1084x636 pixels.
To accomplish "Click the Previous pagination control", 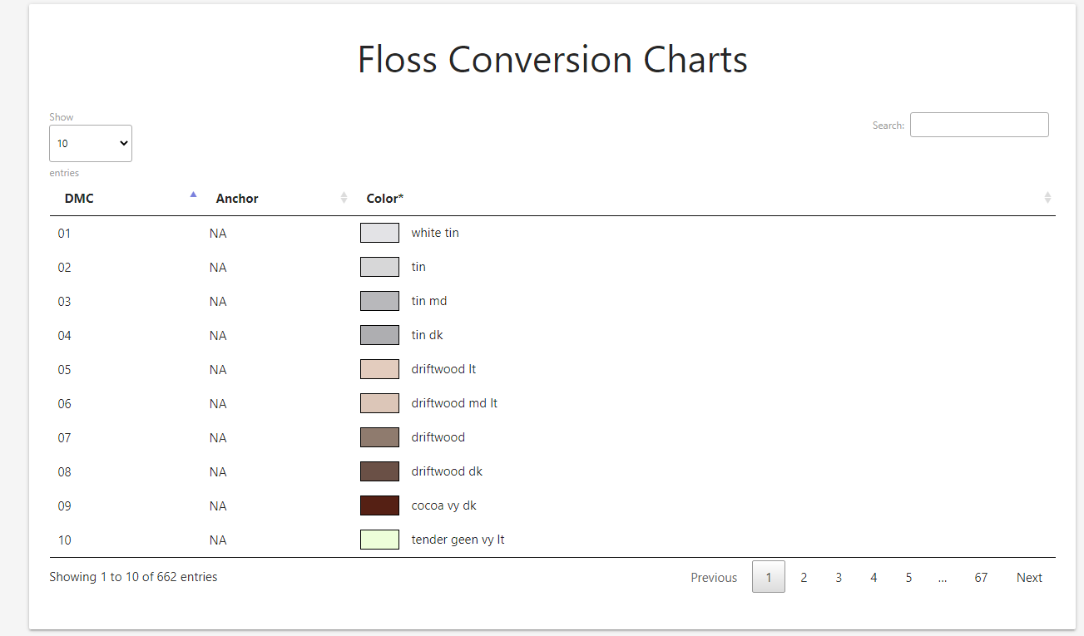I will [713, 576].
